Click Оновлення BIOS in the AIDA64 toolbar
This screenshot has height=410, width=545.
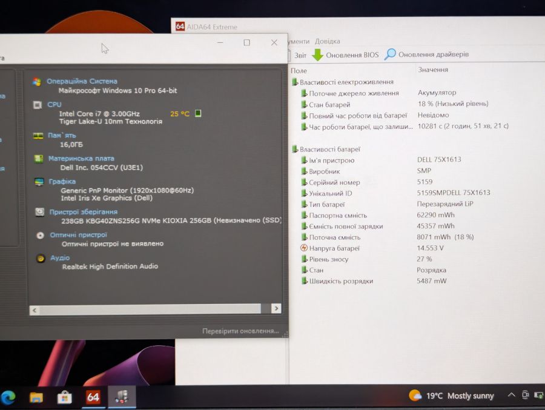pyautogui.click(x=346, y=55)
